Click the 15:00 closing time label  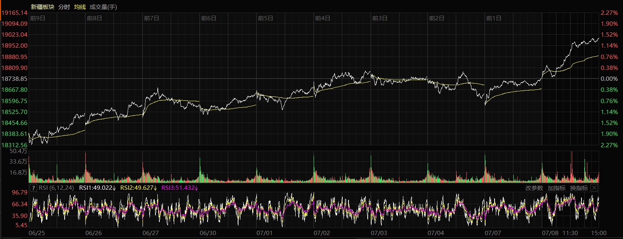tap(600, 233)
